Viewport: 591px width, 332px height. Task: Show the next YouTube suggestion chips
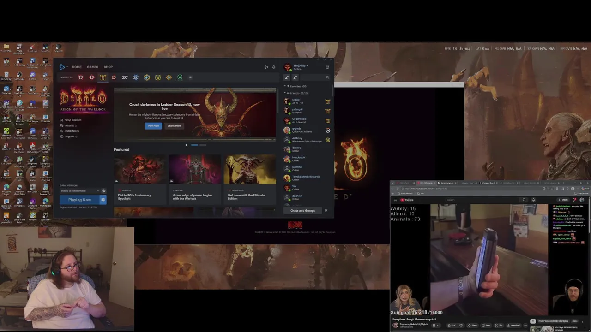tap(583, 322)
